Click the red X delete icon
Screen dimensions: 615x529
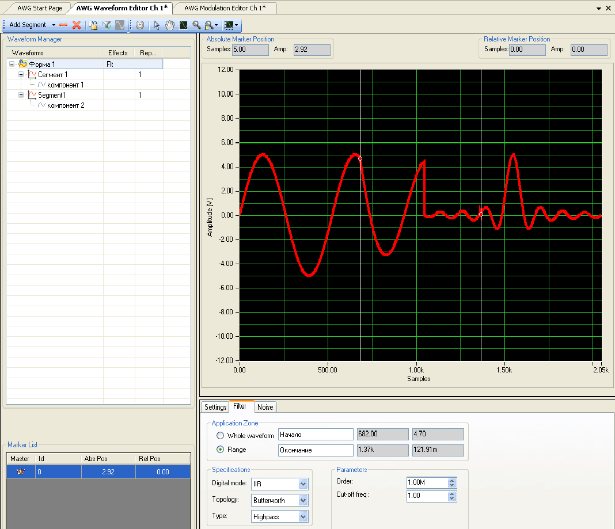click(x=76, y=25)
